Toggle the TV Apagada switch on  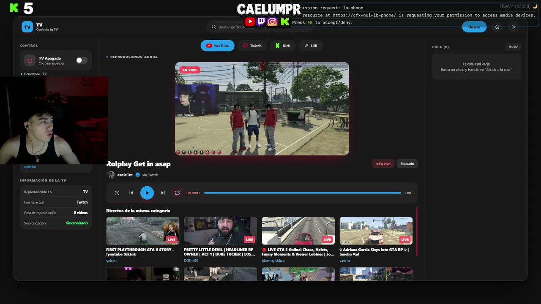coord(82,60)
